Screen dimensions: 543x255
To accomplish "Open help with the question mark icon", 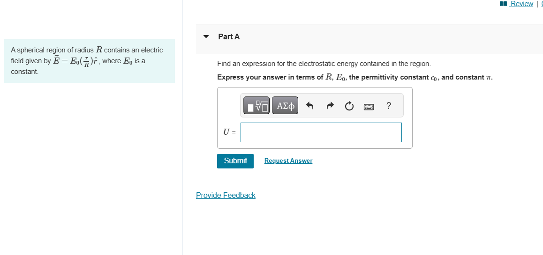I will pos(388,106).
